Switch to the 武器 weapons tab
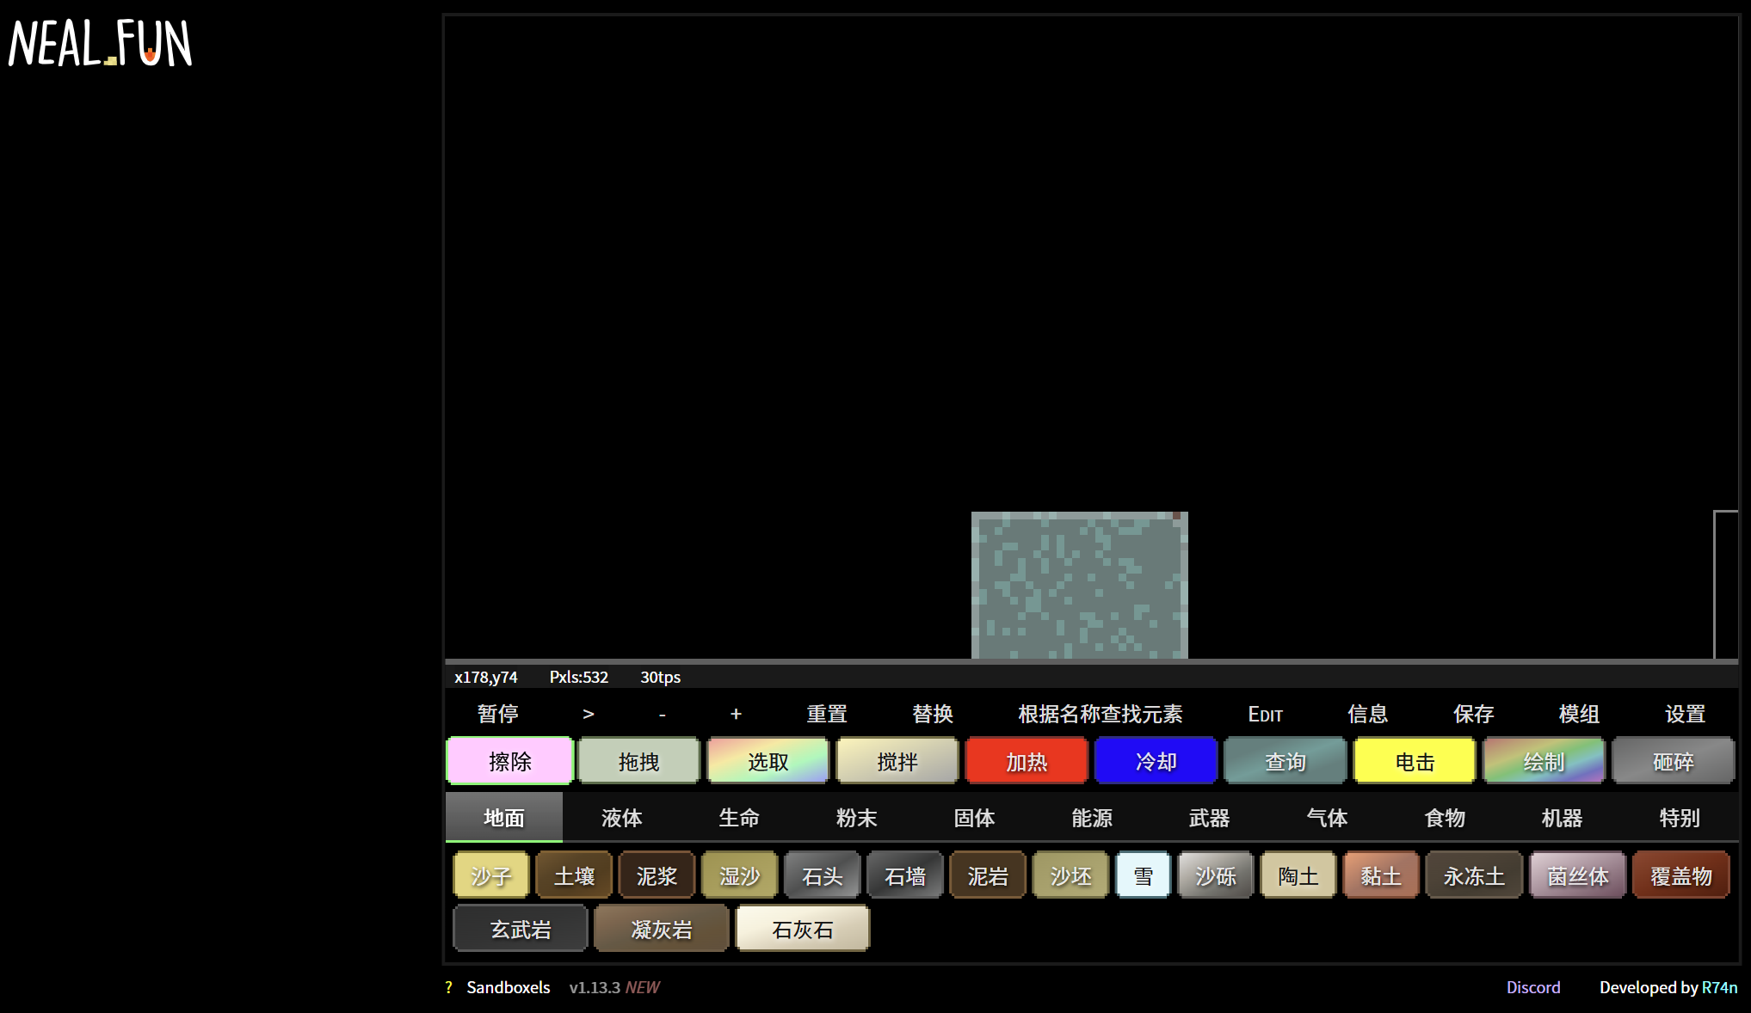1751x1013 pixels. click(x=1209, y=818)
